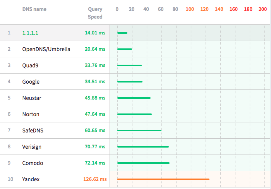Image resolution: width=271 pixels, height=189 pixels.
Task: Click the Quad9 green speed bar
Action: [129, 65]
